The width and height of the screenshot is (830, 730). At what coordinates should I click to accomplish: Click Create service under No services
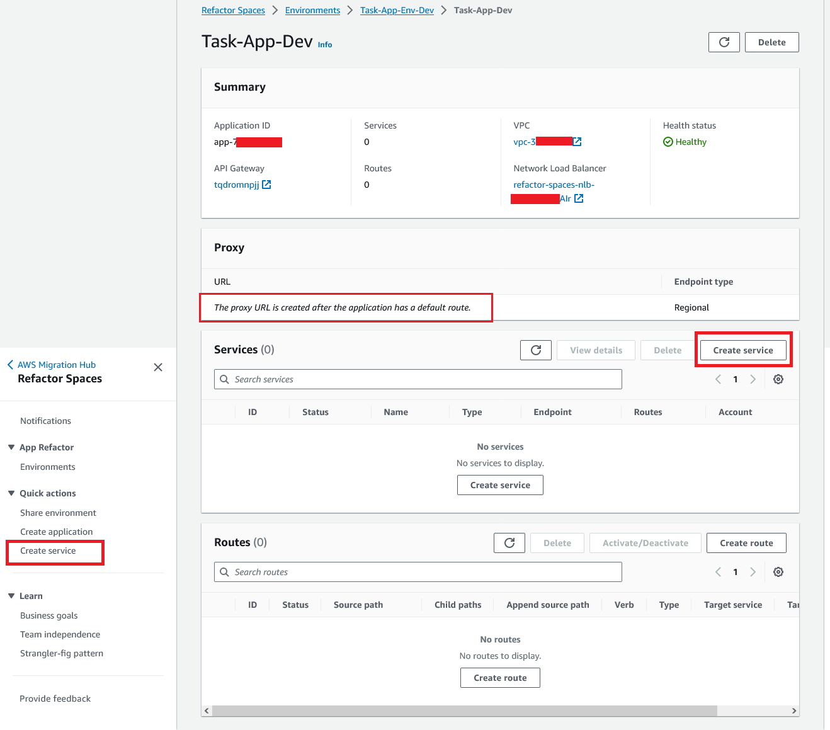coord(500,485)
